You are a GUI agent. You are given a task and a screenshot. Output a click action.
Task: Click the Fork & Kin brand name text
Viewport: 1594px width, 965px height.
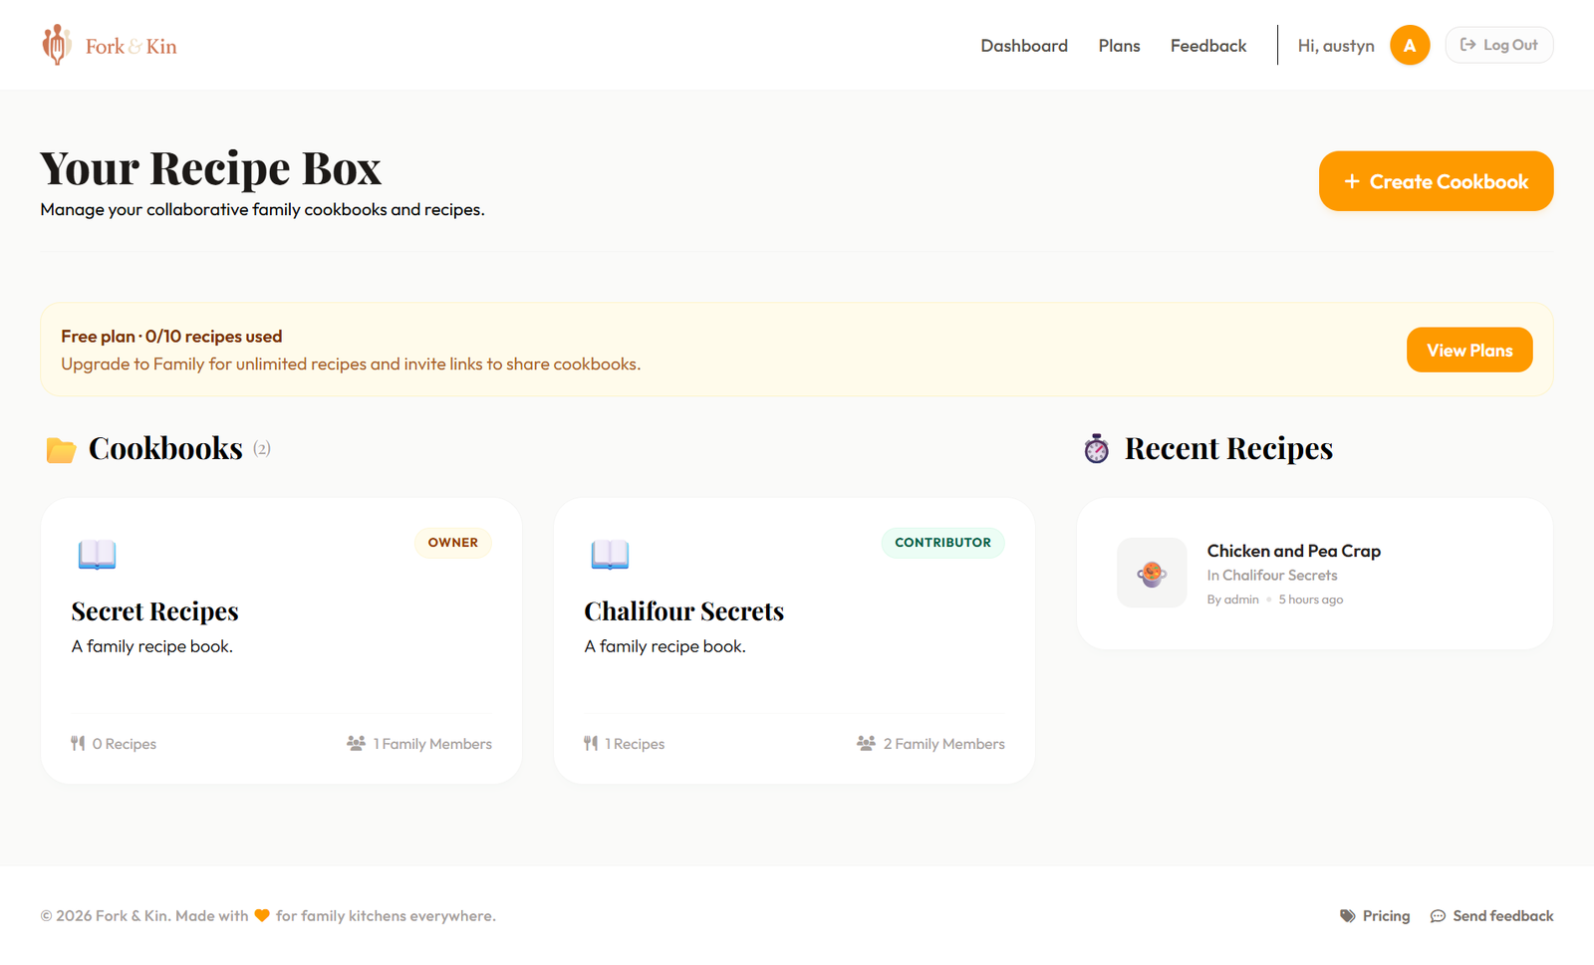click(x=132, y=46)
